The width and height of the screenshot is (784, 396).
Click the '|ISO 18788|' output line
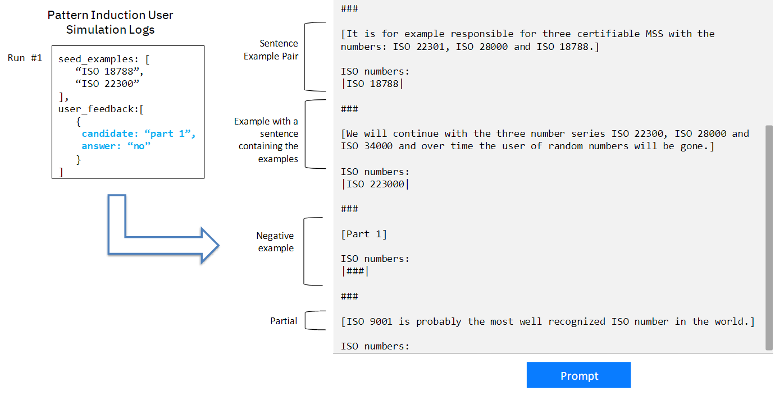(x=372, y=84)
